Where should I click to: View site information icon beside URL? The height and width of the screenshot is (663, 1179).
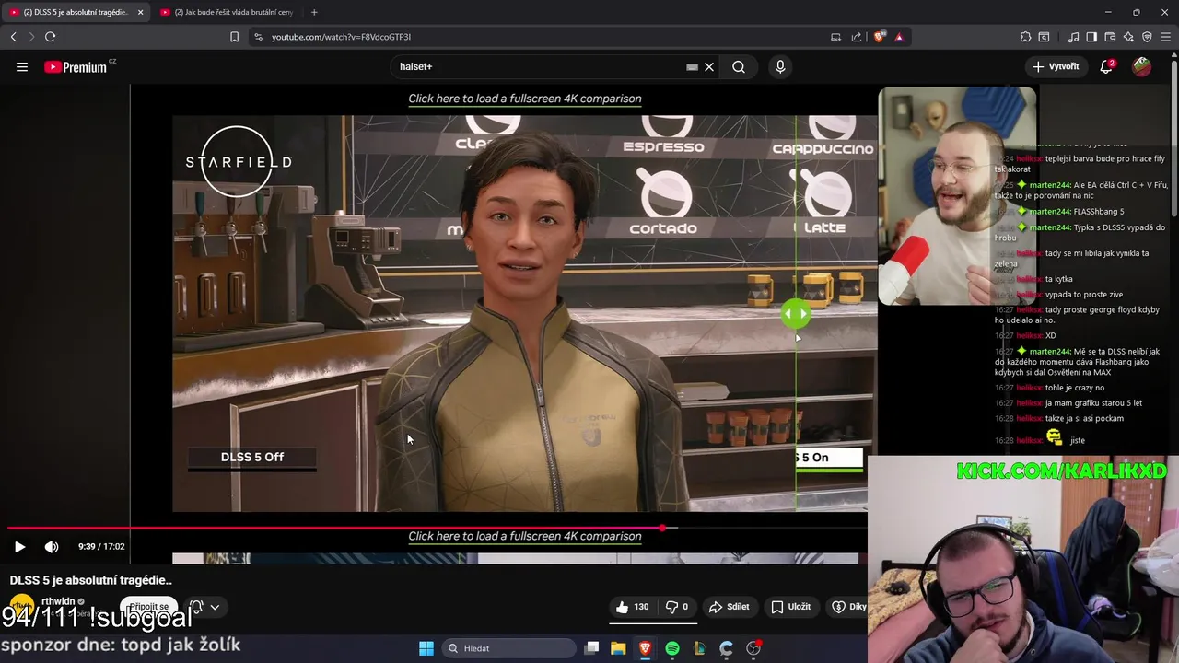pyautogui.click(x=258, y=37)
